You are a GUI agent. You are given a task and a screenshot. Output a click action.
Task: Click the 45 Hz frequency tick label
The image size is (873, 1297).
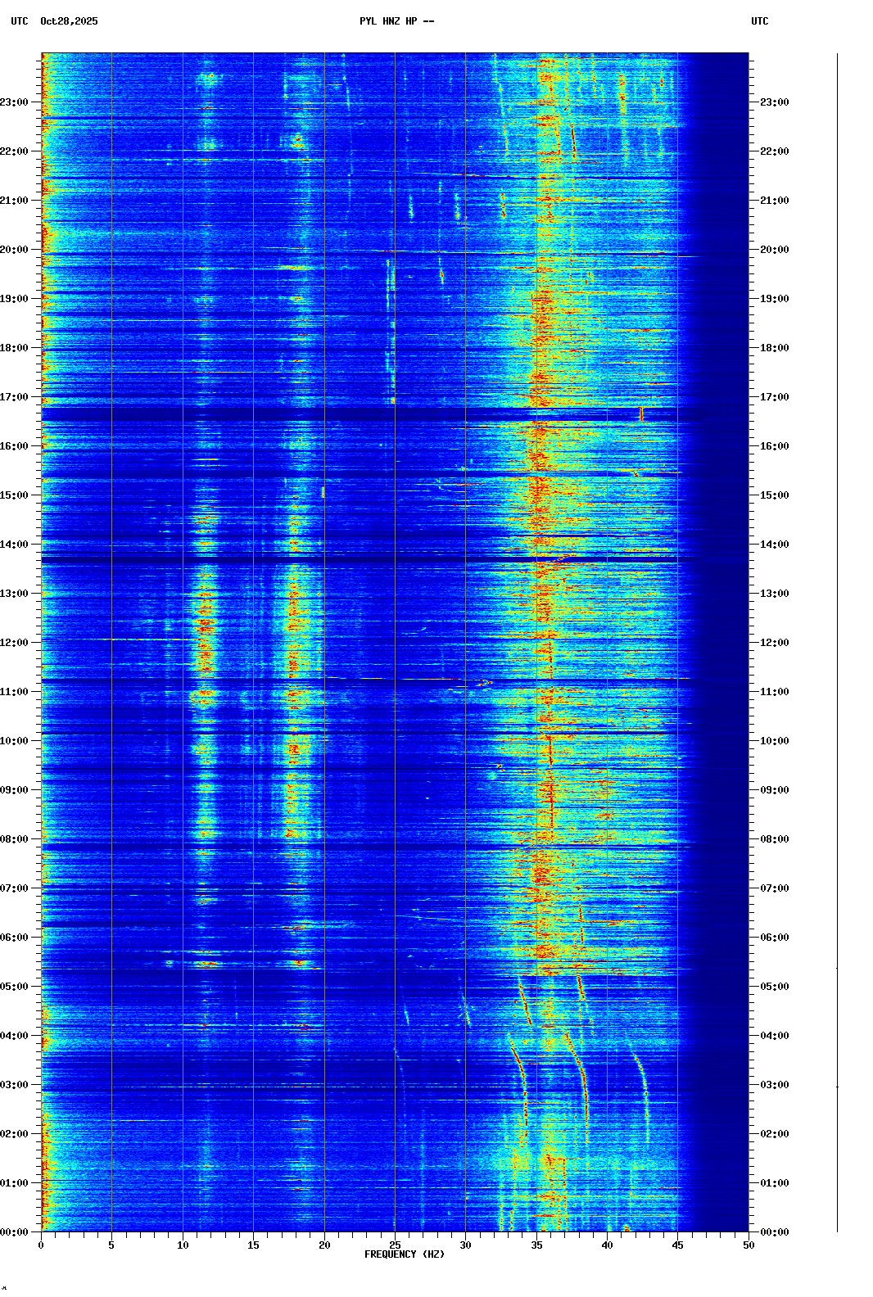(x=677, y=1245)
